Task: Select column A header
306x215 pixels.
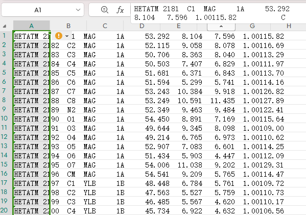Action: tap(32, 26)
